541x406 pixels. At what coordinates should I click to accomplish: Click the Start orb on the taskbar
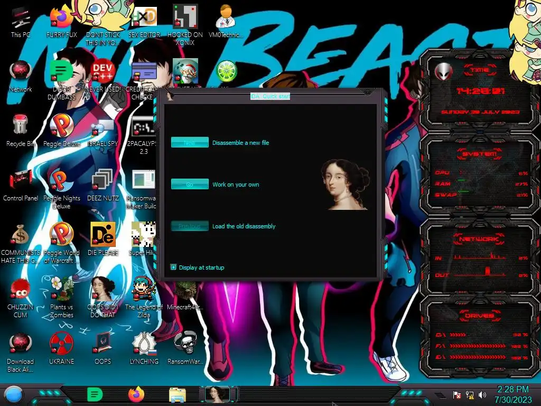pos(13,395)
